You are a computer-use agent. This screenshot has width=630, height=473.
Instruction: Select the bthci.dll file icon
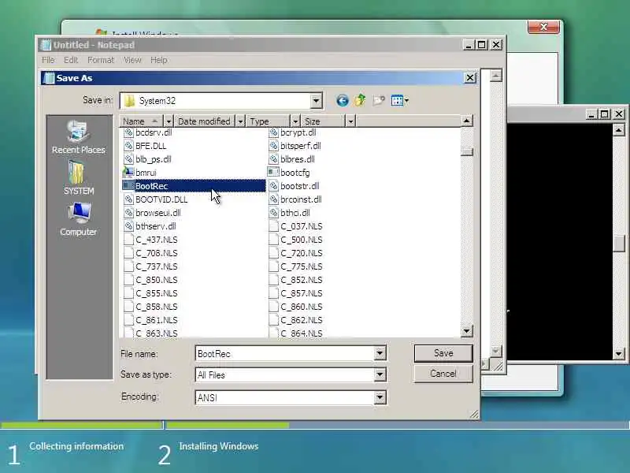pos(273,213)
